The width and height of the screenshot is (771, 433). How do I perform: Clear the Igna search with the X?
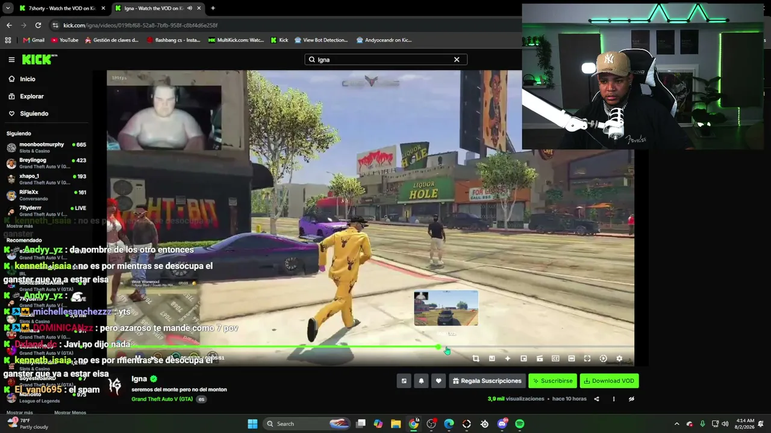click(x=457, y=60)
